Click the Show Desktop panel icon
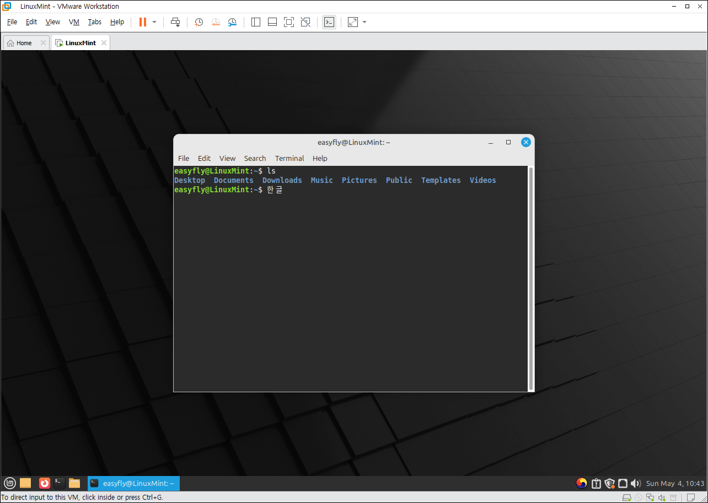The height and width of the screenshot is (503, 708). point(25,483)
